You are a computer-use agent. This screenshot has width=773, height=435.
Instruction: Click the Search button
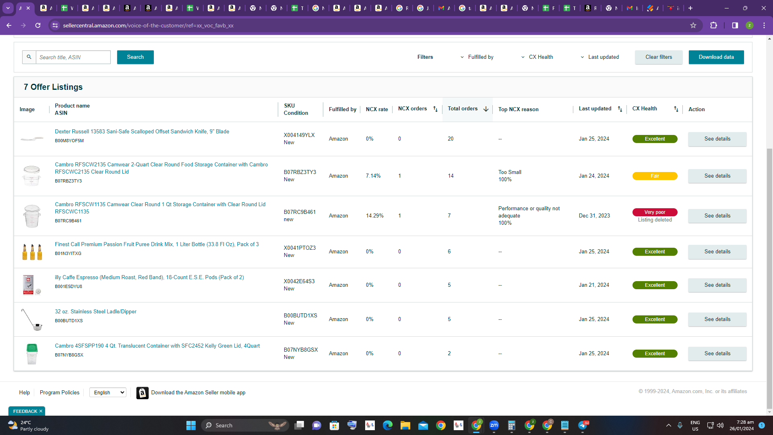coord(135,57)
